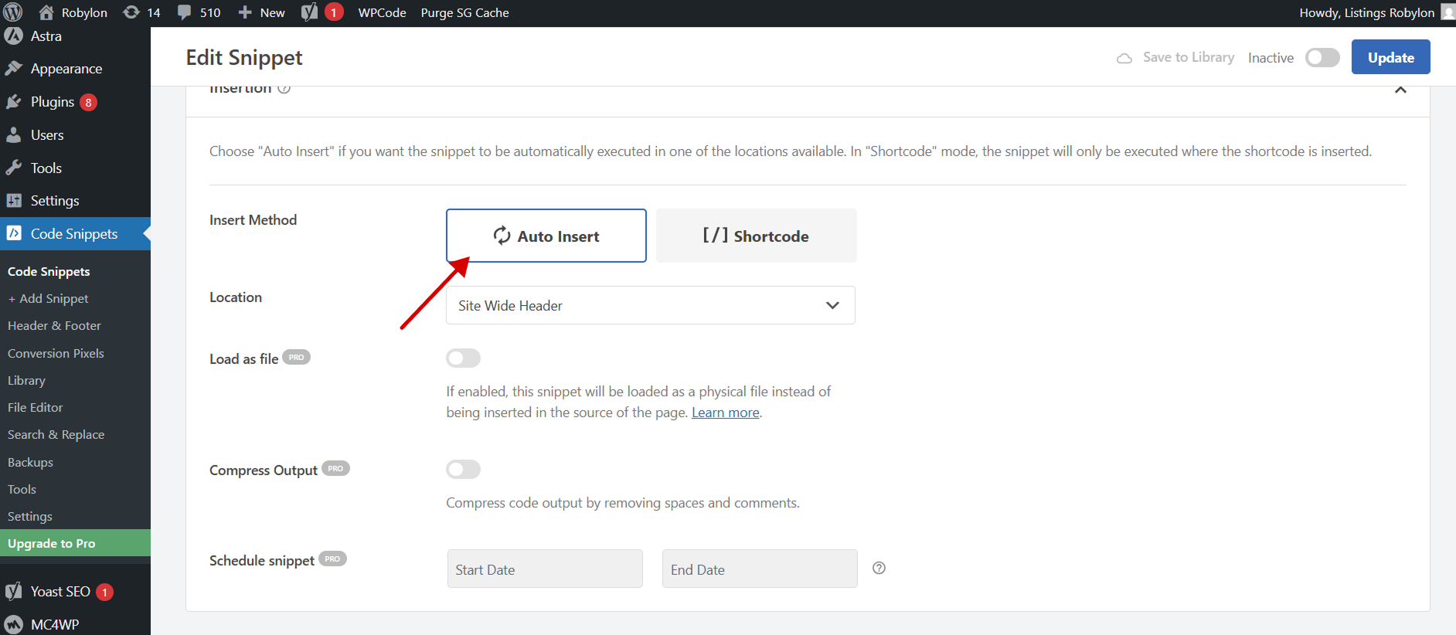Click the New plus icon
The image size is (1456, 635).
(x=245, y=12)
